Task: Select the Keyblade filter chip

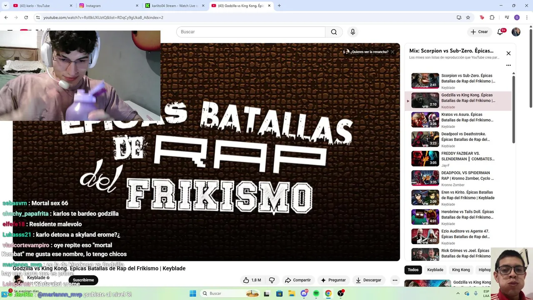Action: click(x=435, y=270)
